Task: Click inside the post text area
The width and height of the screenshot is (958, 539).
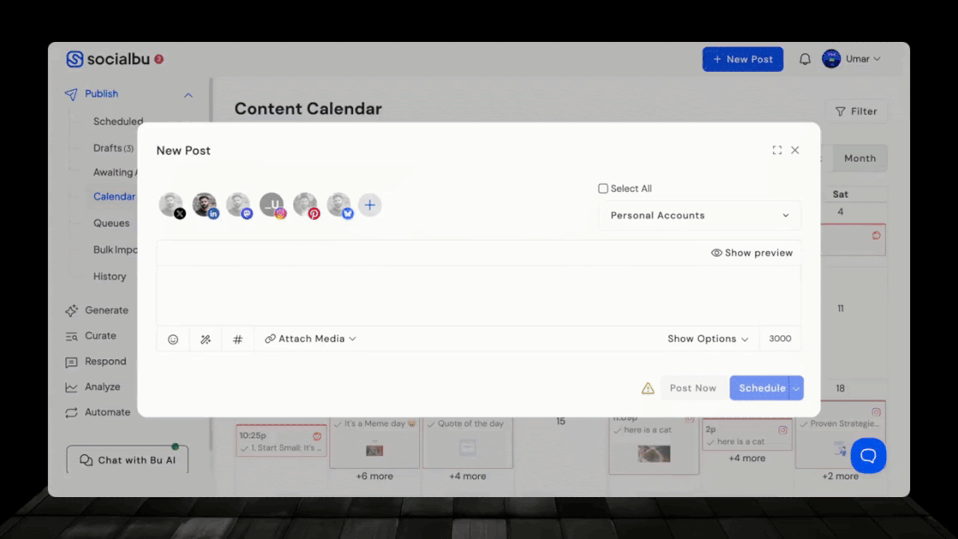Action: [x=478, y=295]
